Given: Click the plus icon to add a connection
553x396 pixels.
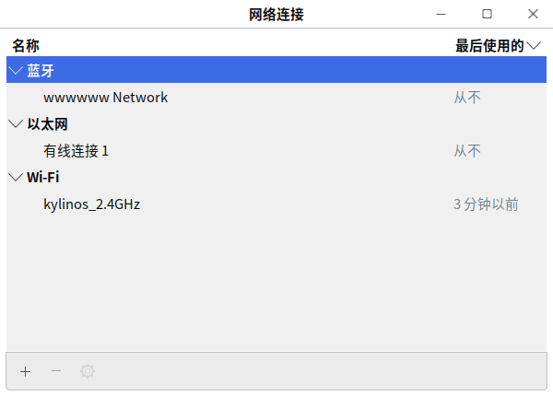Looking at the screenshot, I should pyautogui.click(x=25, y=371).
